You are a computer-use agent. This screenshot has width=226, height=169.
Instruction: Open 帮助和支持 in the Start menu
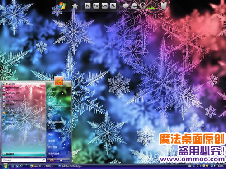[x=54, y=153]
